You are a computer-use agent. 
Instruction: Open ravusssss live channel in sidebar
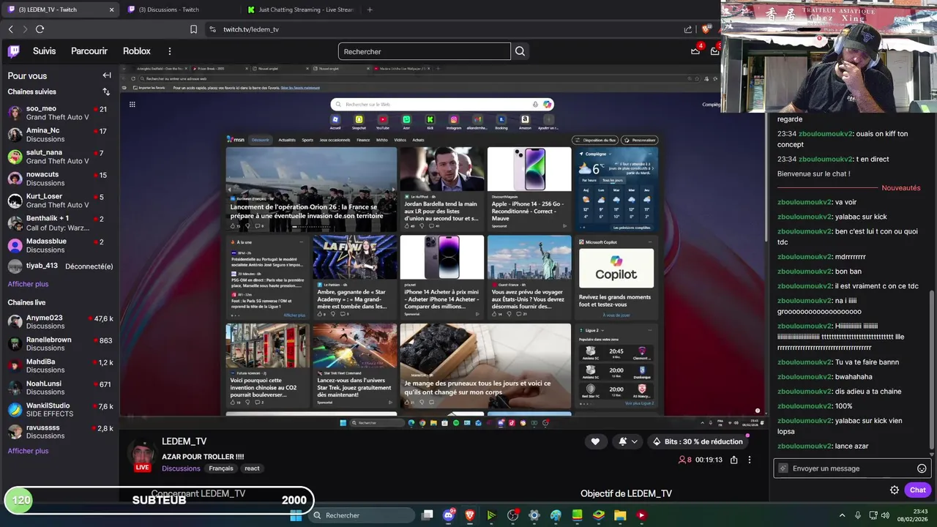click(60, 432)
